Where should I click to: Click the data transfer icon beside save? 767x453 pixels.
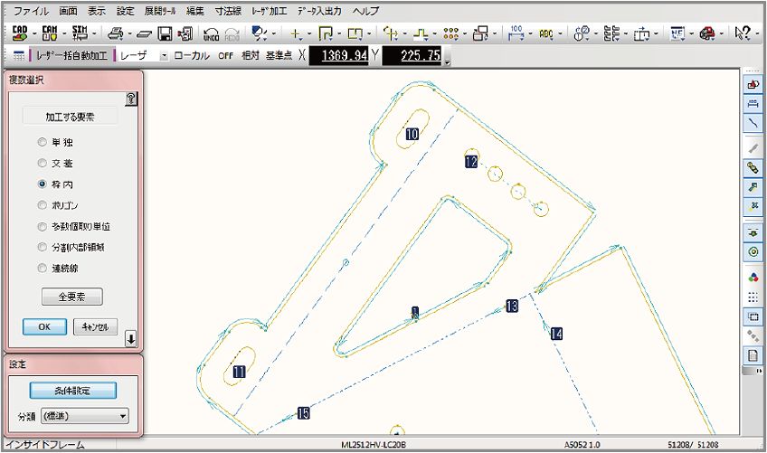185,33
